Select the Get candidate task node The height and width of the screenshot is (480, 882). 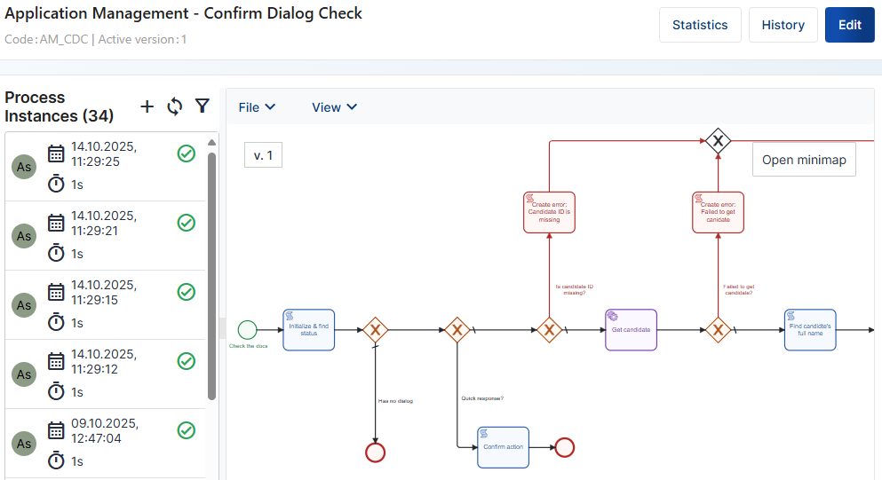coord(631,330)
